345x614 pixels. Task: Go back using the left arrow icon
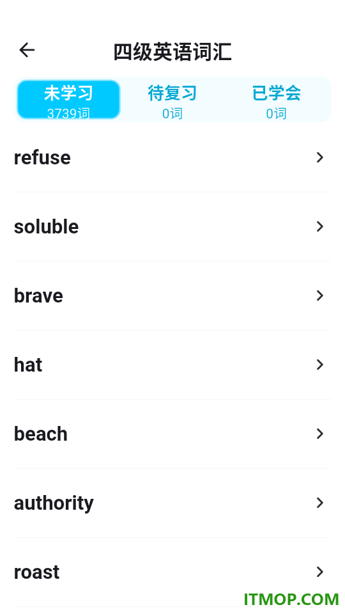27,50
